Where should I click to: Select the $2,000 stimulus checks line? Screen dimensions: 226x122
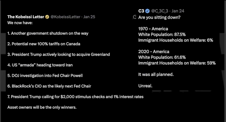coord(75,97)
